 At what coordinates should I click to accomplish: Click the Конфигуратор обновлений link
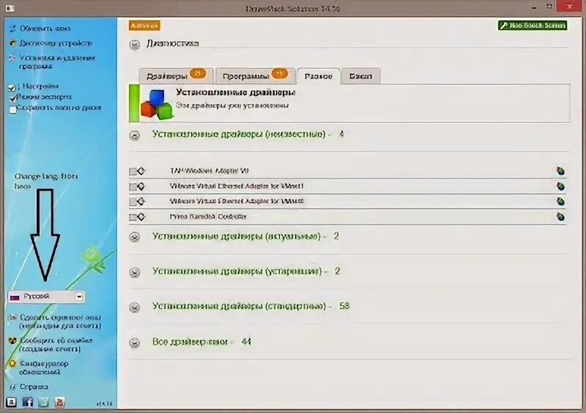tap(43, 368)
